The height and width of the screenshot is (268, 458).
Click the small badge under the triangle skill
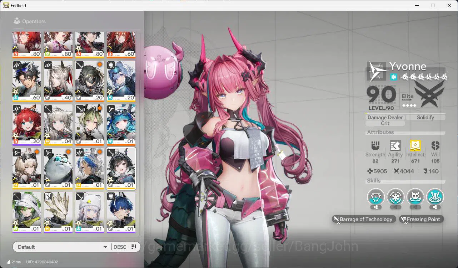[376, 207]
